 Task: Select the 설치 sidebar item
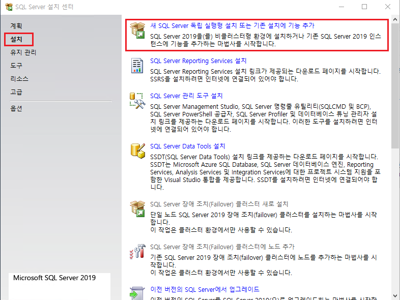(16, 39)
